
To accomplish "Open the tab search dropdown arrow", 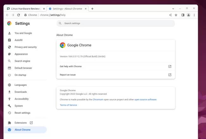I will [x=173, y=9].
